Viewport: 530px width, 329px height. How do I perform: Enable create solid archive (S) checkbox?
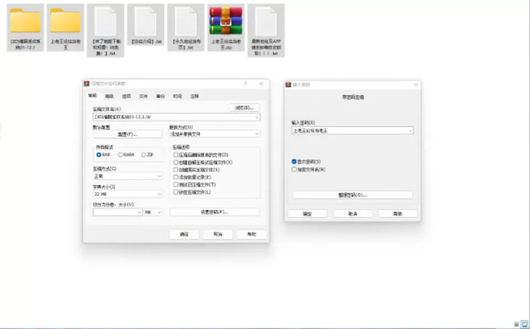[x=176, y=170]
